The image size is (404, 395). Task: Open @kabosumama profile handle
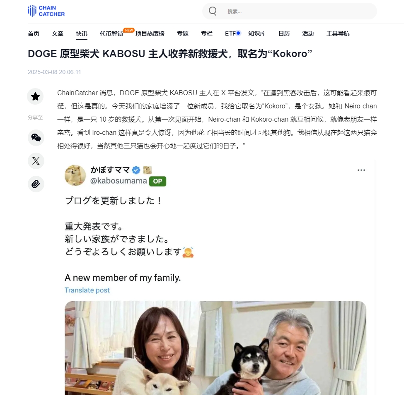tap(119, 181)
